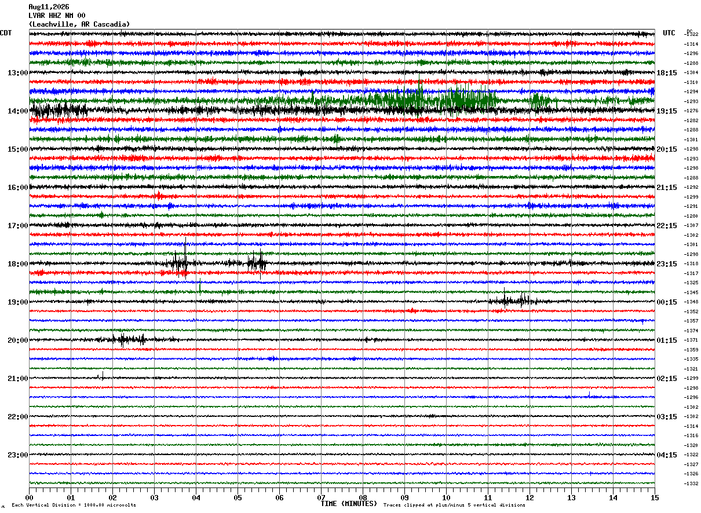Viewport: 701px width, 513px height.
Task: Click the DC offset value "-1321"
Action: pyautogui.click(x=691, y=369)
